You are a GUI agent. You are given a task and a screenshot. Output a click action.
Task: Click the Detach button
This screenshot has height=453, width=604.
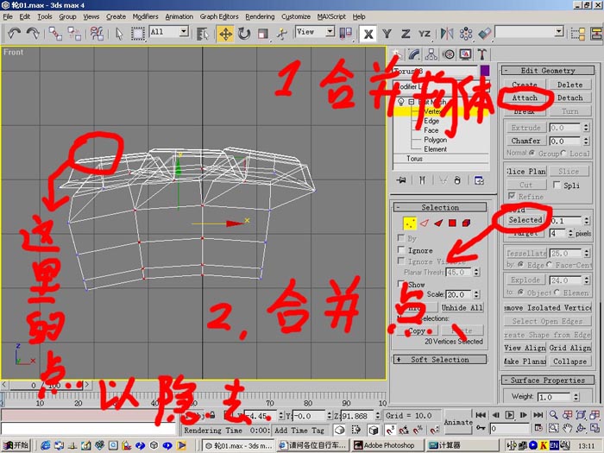(570, 98)
